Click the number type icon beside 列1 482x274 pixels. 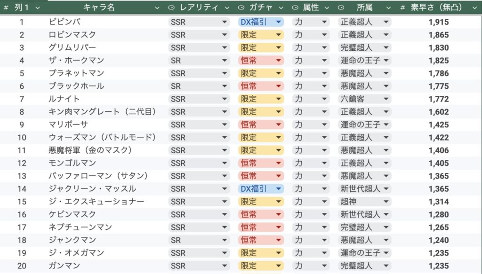6,8
